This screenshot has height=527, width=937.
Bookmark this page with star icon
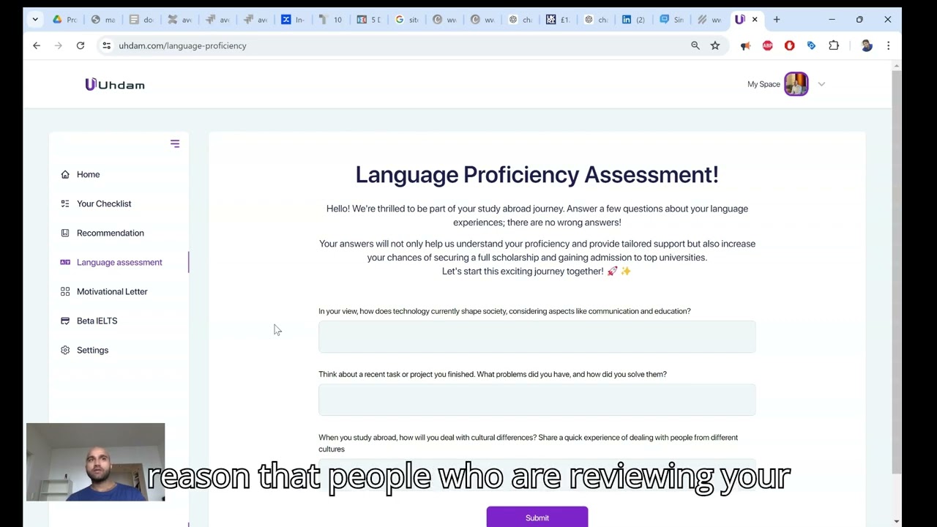715,45
